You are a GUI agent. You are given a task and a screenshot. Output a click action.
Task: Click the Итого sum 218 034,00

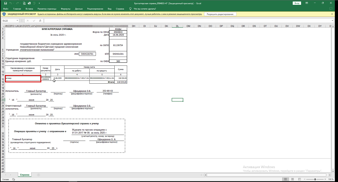click(x=121, y=82)
